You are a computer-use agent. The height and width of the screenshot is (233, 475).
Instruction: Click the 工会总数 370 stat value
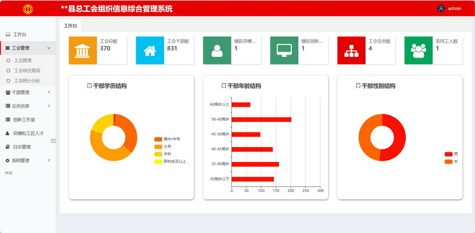(x=105, y=49)
